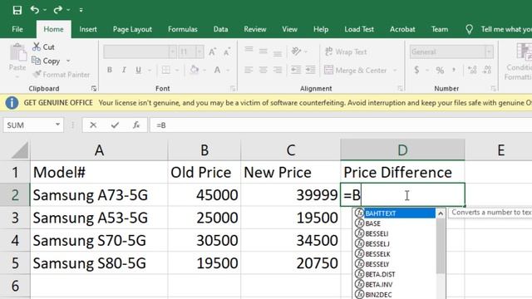532x299 pixels.
Task: Toggle Italic formatting
Action: click(x=124, y=70)
